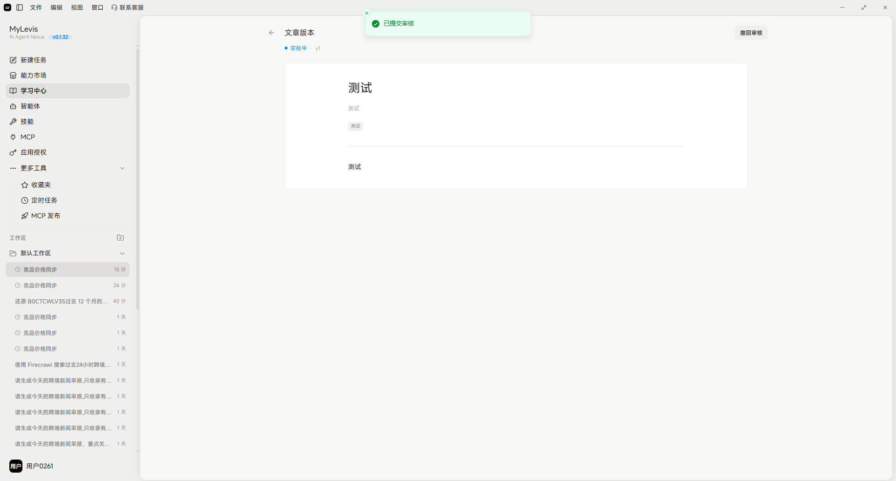The image size is (896, 481).
Task: Close the 已提交审核 notification
Action: tap(367, 13)
